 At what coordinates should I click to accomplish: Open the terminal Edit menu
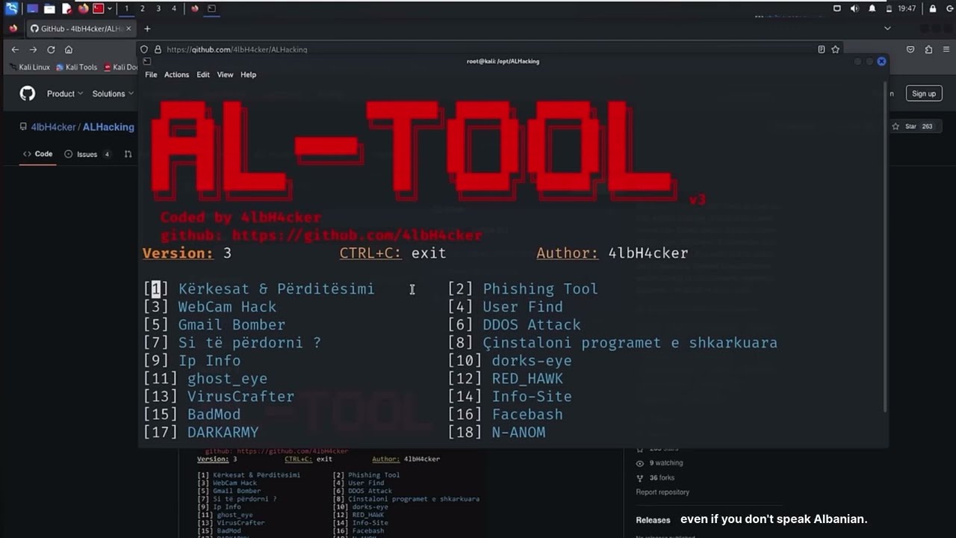203,75
